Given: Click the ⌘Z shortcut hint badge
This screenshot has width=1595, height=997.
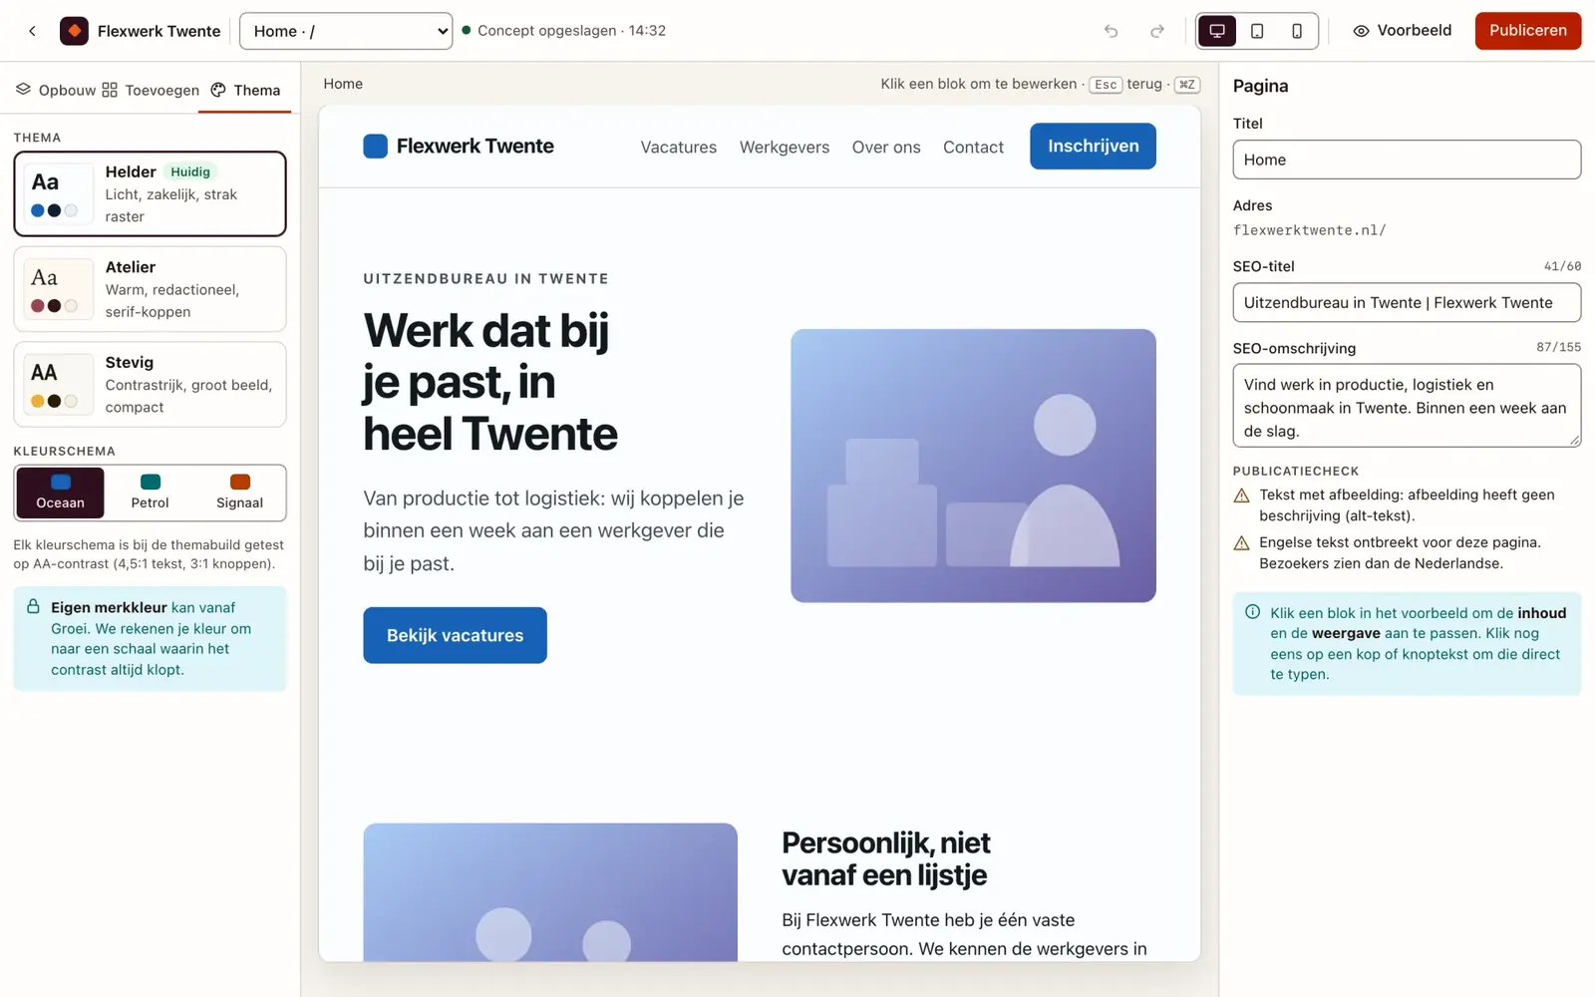Looking at the screenshot, I should tap(1186, 85).
